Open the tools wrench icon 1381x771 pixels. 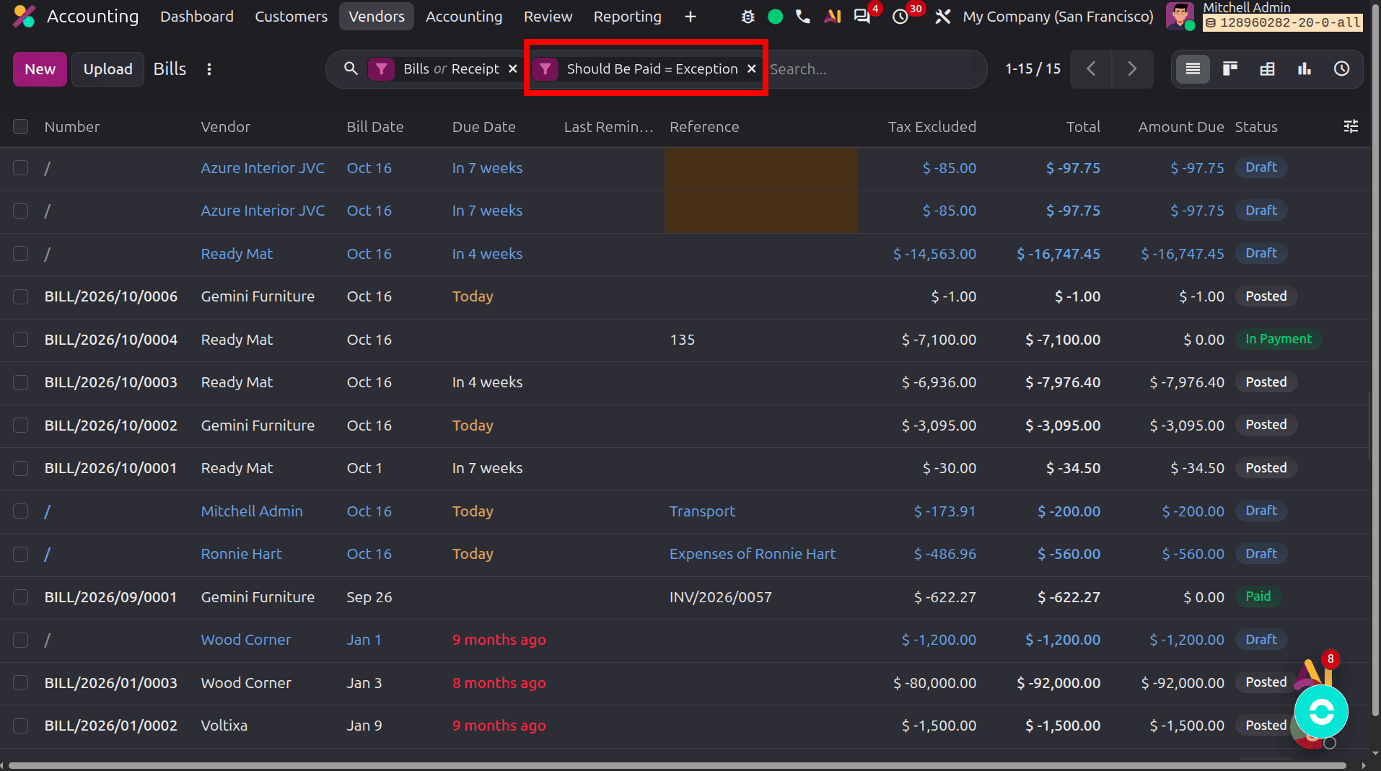coord(942,17)
